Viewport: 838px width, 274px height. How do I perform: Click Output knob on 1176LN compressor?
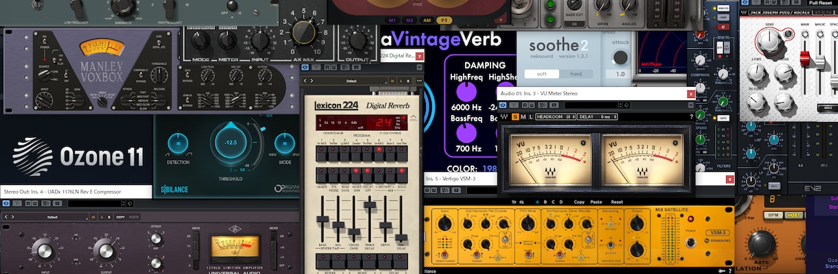pos(106,251)
